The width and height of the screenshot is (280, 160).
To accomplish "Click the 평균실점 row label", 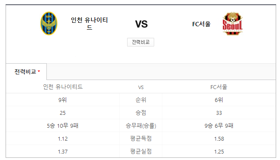I will click(141, 151).
